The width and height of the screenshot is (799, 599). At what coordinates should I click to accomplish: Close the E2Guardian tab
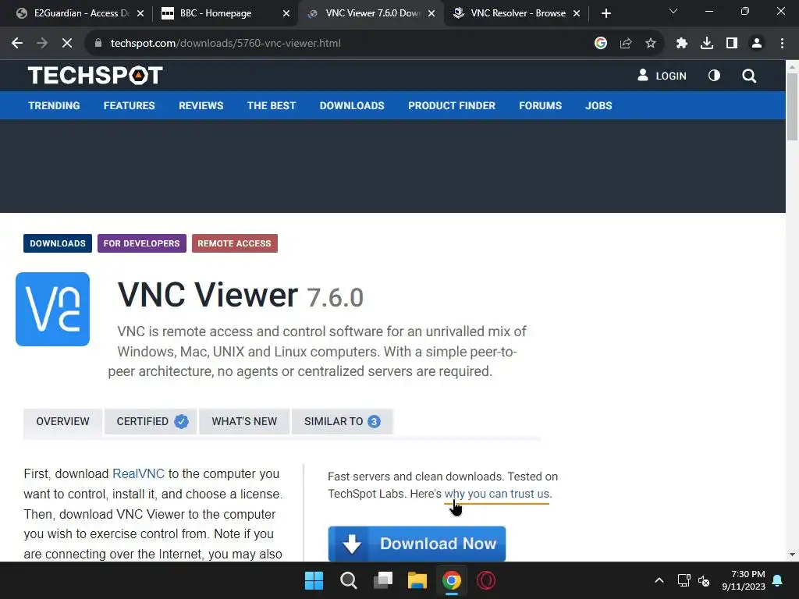(140, 13)
